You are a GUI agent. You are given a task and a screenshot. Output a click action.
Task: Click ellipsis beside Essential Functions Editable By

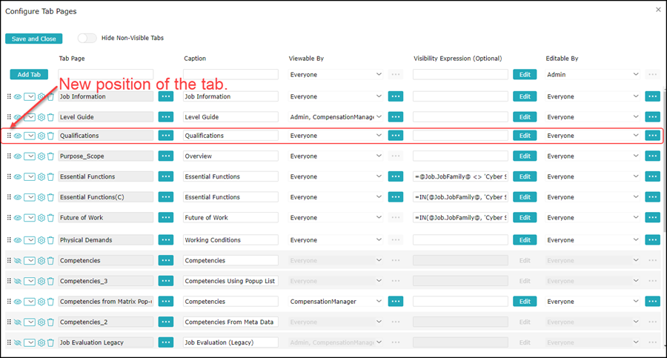pyautogui.click(x=652, y=176)
